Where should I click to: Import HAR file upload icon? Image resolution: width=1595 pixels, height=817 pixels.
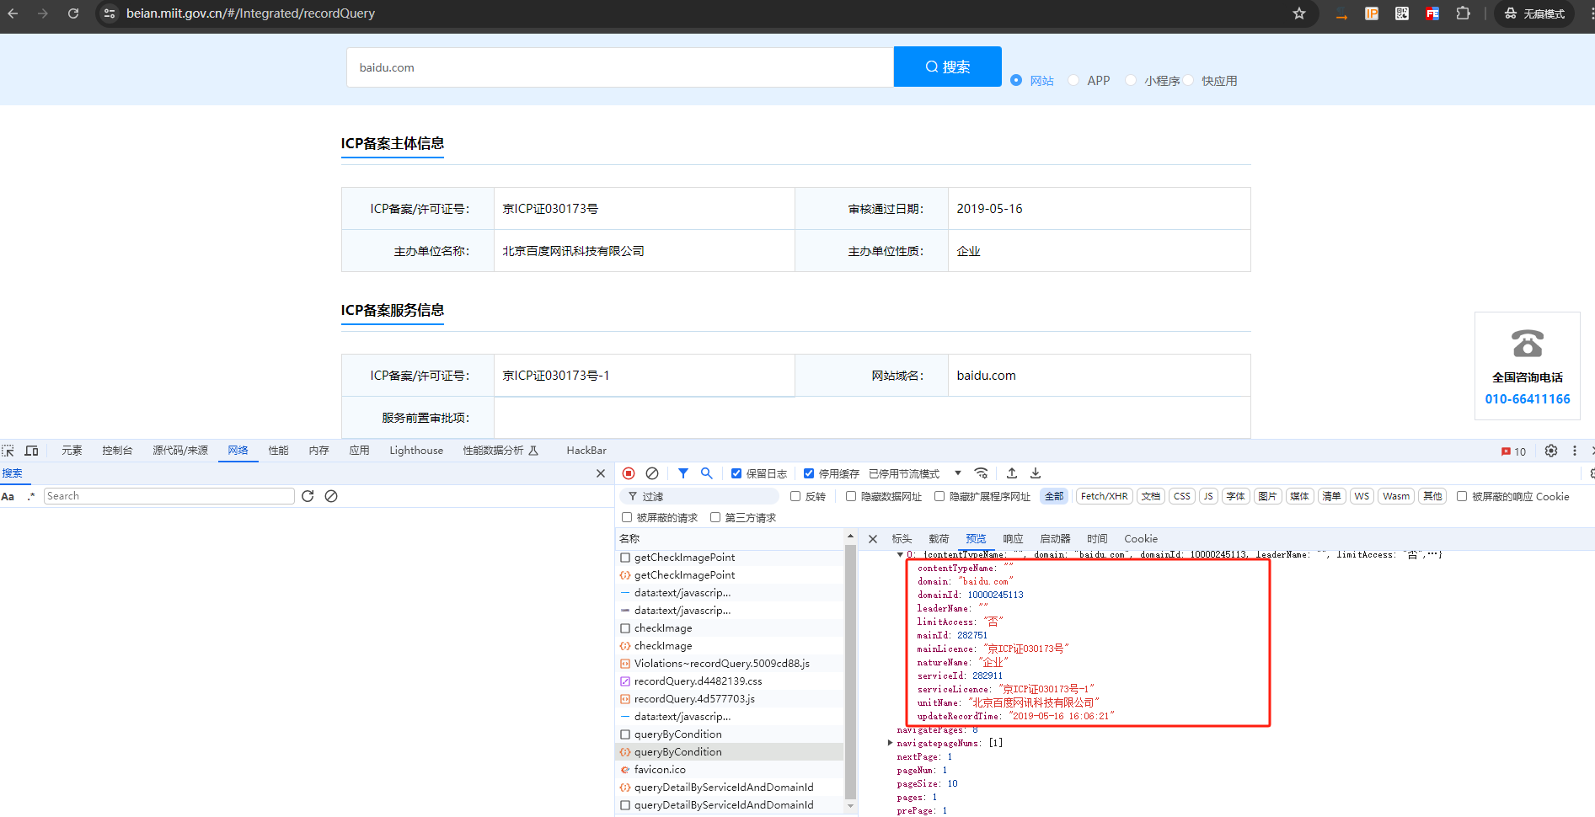[x=1012, y=473]
